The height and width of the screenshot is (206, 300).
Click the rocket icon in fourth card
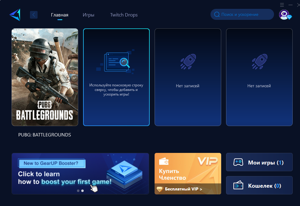pos(260,62)
